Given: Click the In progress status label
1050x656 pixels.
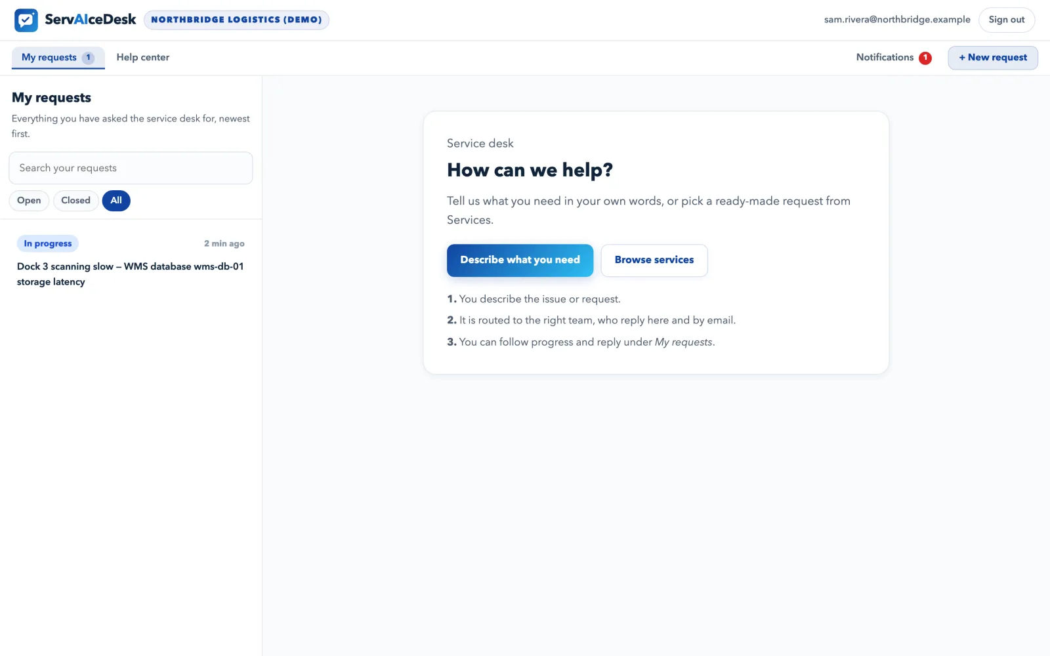Looking at the screenshot, I should (x=48, y=243).
